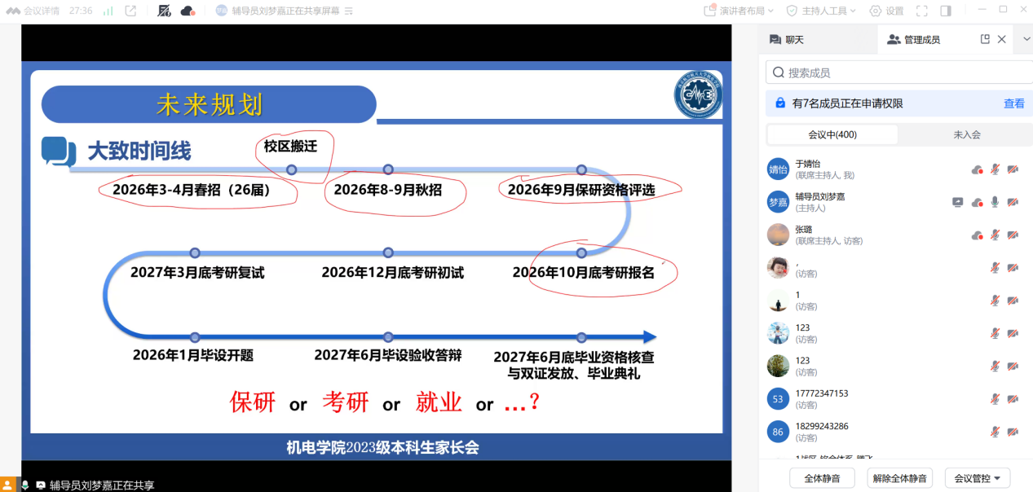This screenshot has width=1033, height=492.
Task: Open the network signal strength indicator
Action: [108, 11]
